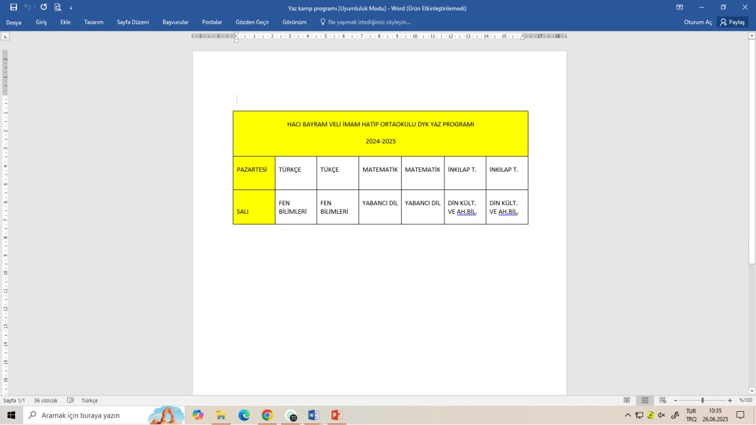Click the Paylaş share button
Screen dimensions: 756x425
pyautogui.click(x=732, y=22)
